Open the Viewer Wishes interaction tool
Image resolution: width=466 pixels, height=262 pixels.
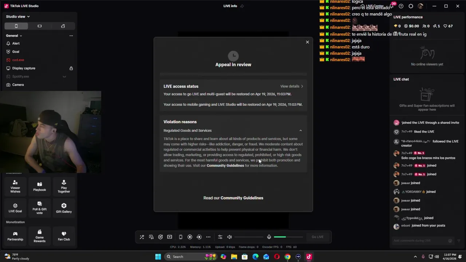click(x=15, y=186)
